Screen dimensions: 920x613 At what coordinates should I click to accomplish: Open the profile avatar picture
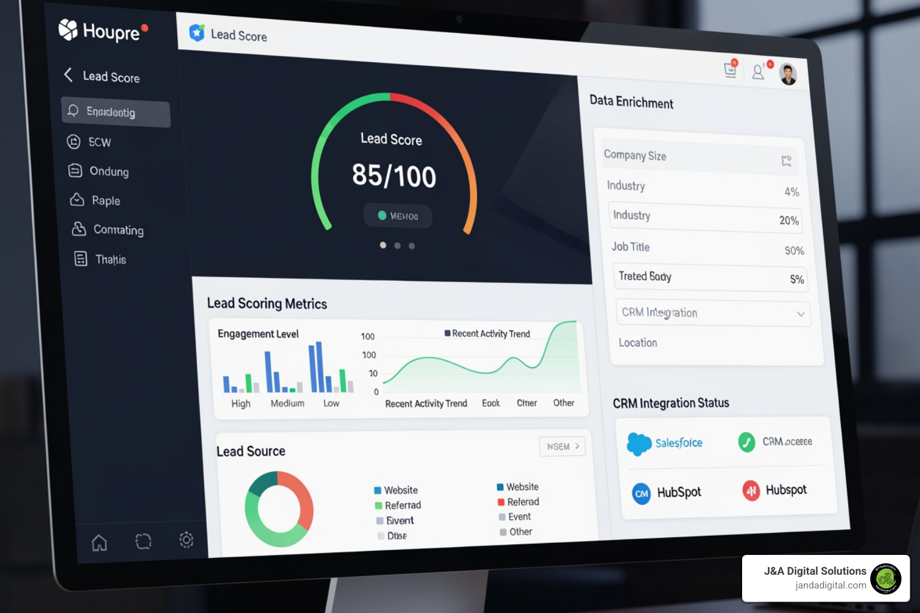pos(788,75)
